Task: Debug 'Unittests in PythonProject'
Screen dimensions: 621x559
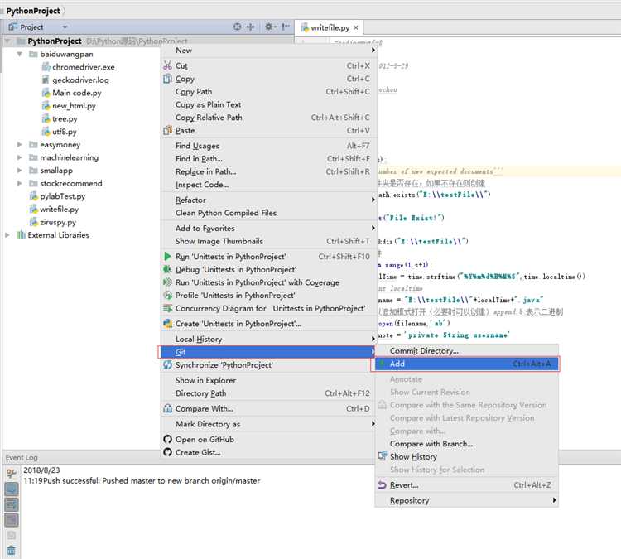Action: tap(268, 269)
